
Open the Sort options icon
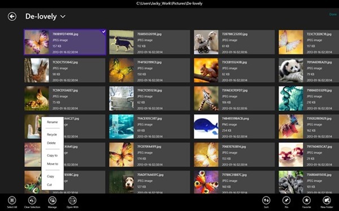[x=266, y=200]
